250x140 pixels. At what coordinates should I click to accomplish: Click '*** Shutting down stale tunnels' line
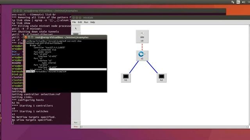[35, 31]
